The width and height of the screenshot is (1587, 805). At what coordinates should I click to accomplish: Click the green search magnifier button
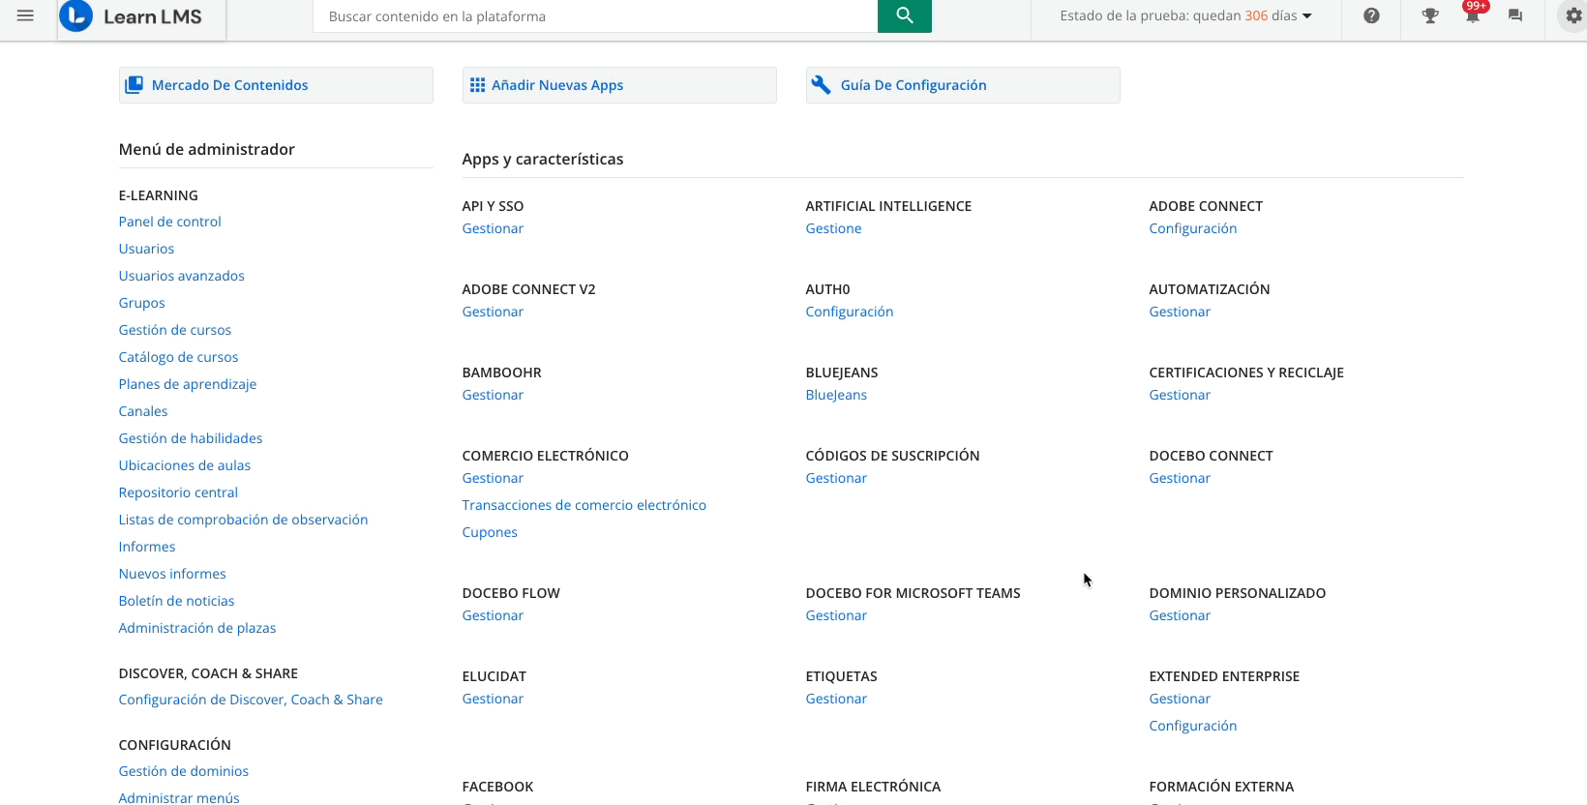[904, 15]
